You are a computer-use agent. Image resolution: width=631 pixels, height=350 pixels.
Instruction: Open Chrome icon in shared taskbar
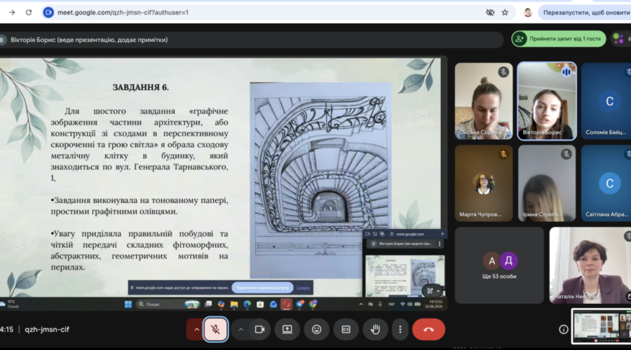[313, 304]
